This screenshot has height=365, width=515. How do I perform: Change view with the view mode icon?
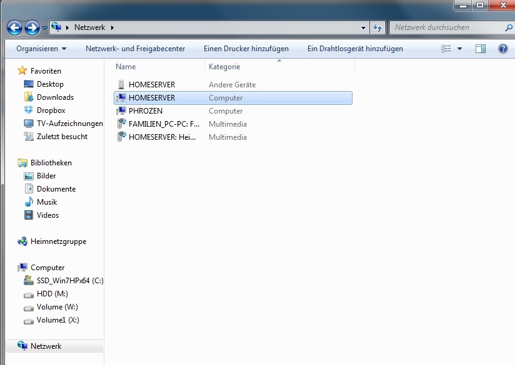tap(446, 49)
